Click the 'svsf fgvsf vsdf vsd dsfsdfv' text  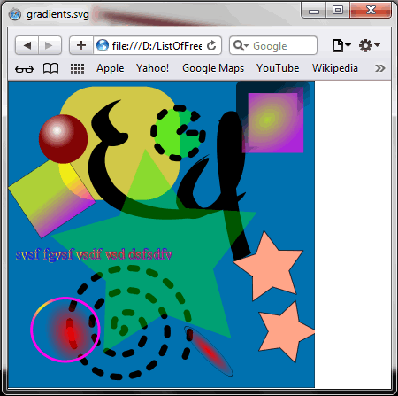tap(94, 254)
